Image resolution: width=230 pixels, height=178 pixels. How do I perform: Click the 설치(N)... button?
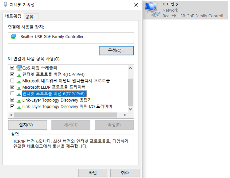pos(28,125)
